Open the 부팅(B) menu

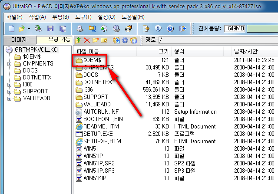tap(61, 17)
